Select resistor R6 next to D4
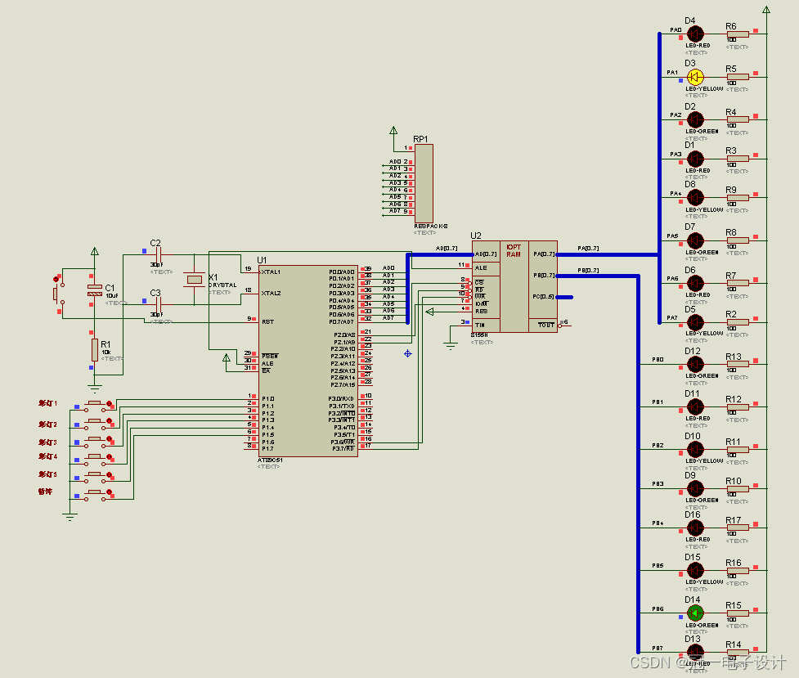 click(x=738, y=34)
